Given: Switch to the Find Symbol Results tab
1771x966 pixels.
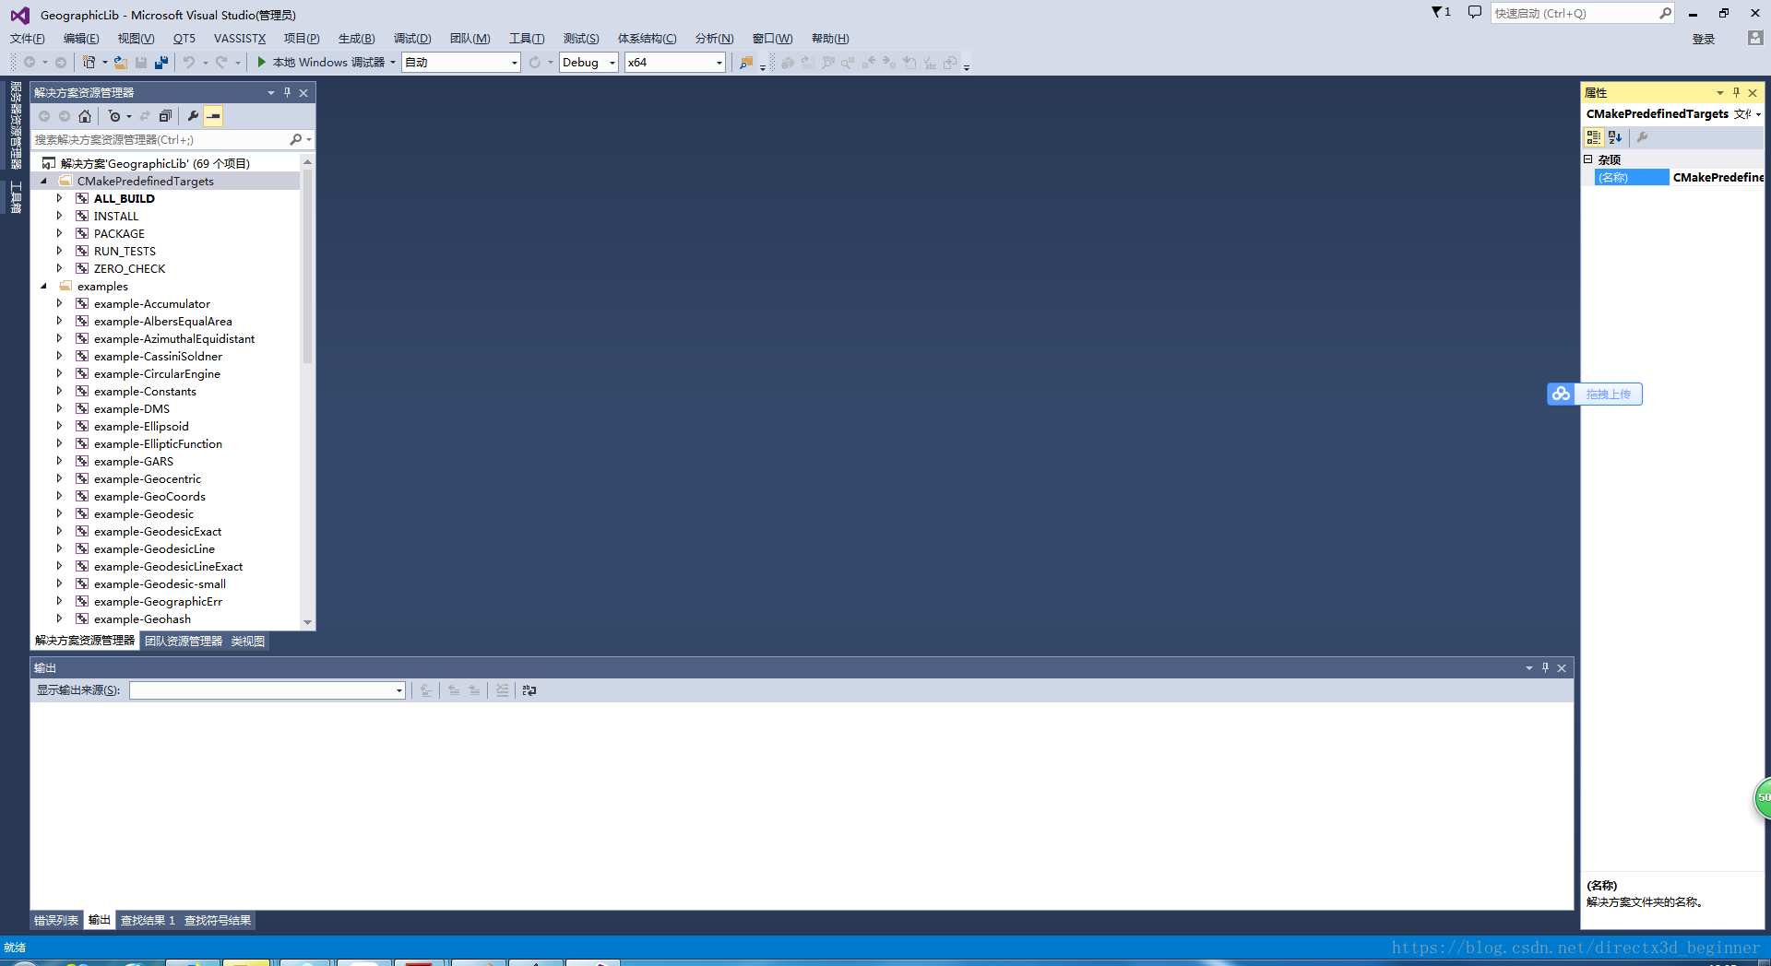Looking at the screenshot, I should click(218, 921).
